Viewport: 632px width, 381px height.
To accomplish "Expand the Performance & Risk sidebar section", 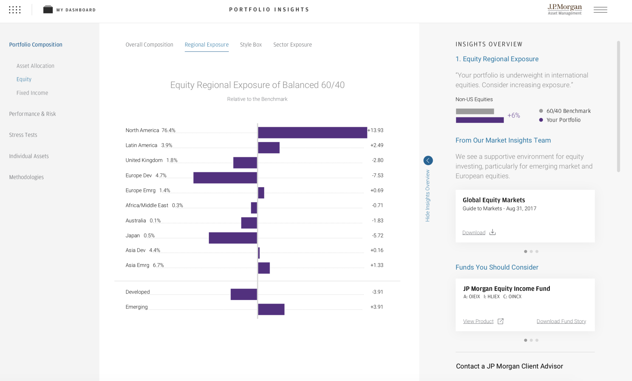I will [x=33, y=114].
